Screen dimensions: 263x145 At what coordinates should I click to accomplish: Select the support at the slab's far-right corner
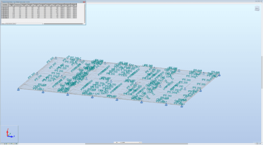pyautogui.click(x=219, y=75)
